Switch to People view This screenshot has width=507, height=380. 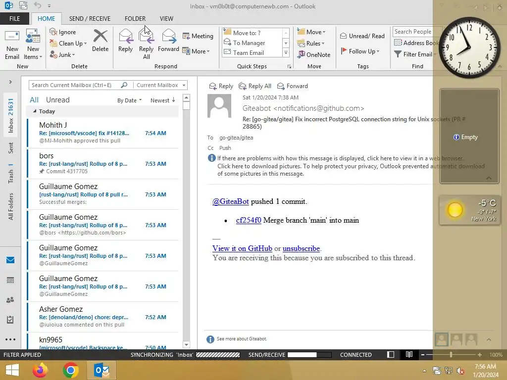[x=10, y=300]
